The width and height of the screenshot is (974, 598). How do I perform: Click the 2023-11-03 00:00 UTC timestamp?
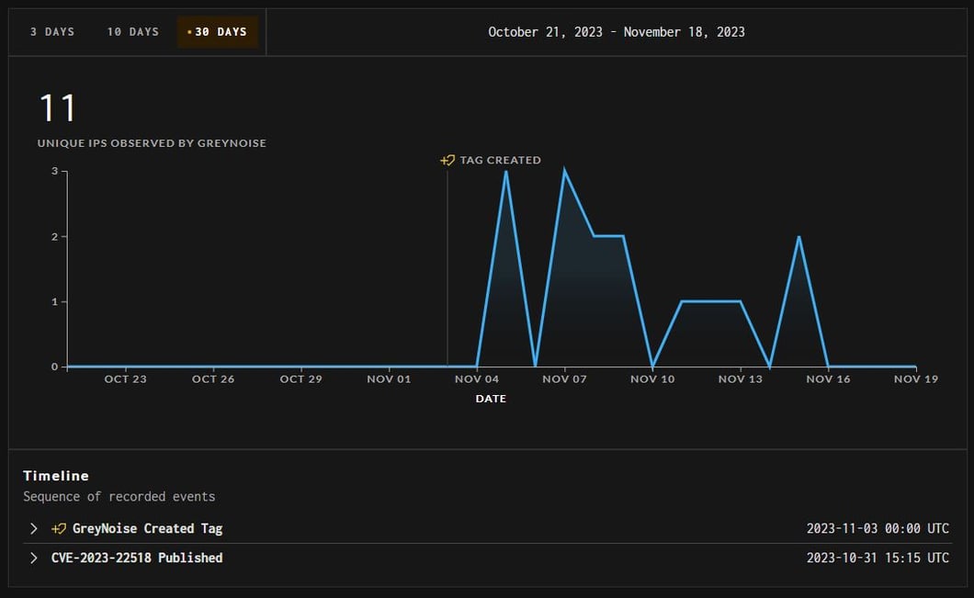(x=878, y=528)
